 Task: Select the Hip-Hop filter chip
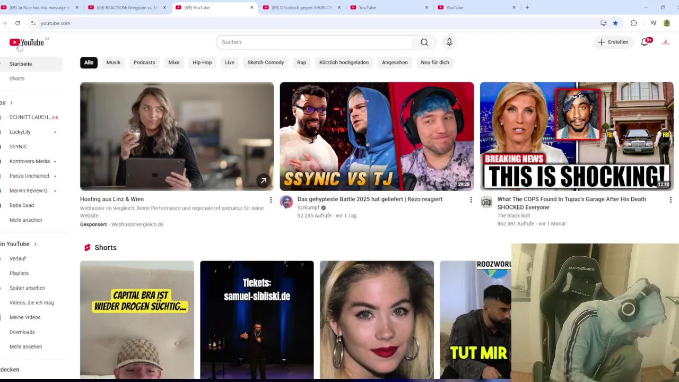pos(202,63)
